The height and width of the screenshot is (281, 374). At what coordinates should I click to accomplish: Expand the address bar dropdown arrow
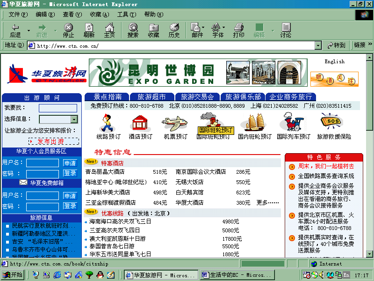pyautogui.click(x=318, y=45)
